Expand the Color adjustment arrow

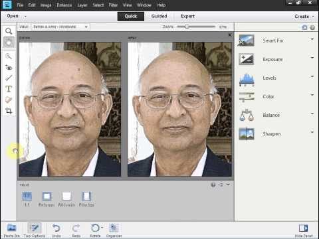point(312,95)
